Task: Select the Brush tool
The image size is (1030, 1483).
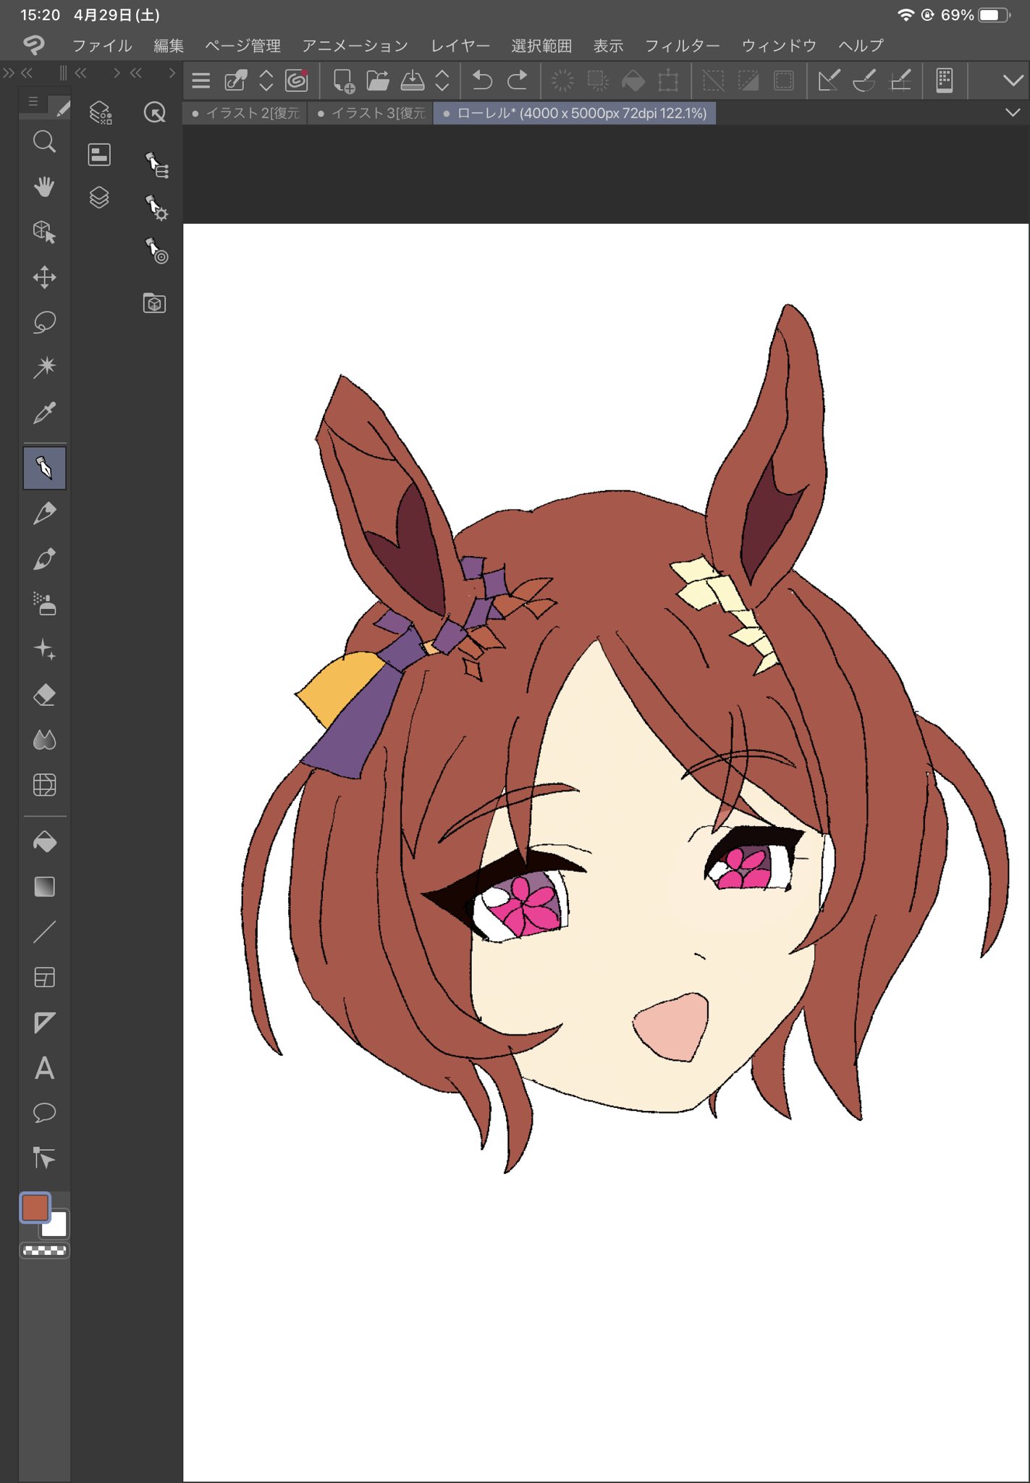Action: [x=44, y=558]
